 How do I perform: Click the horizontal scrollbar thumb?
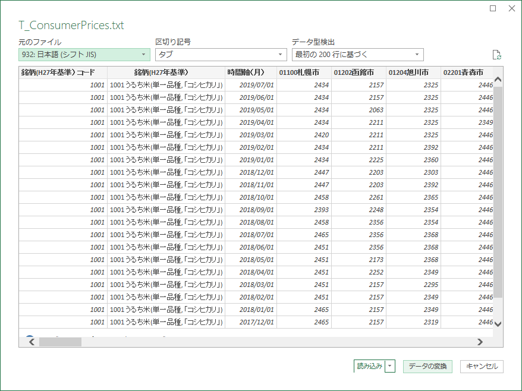coord(59,342)
